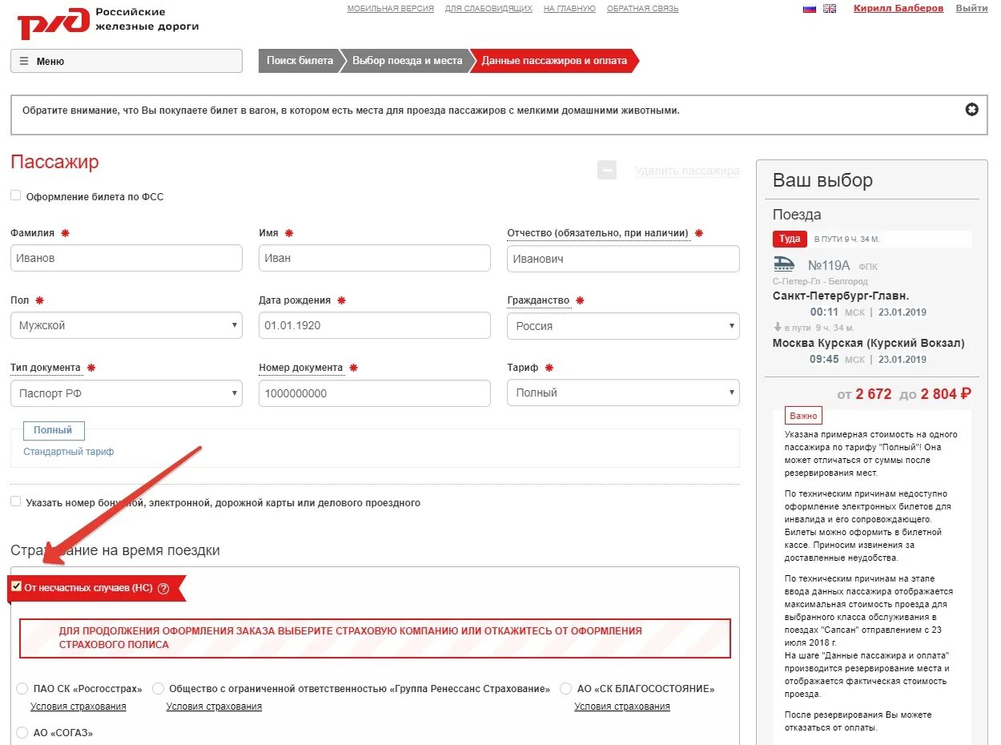This screenshot has width=1001, height=745.
Task: Open help question mark near accident insurance
Action: [x=163, y=588]
